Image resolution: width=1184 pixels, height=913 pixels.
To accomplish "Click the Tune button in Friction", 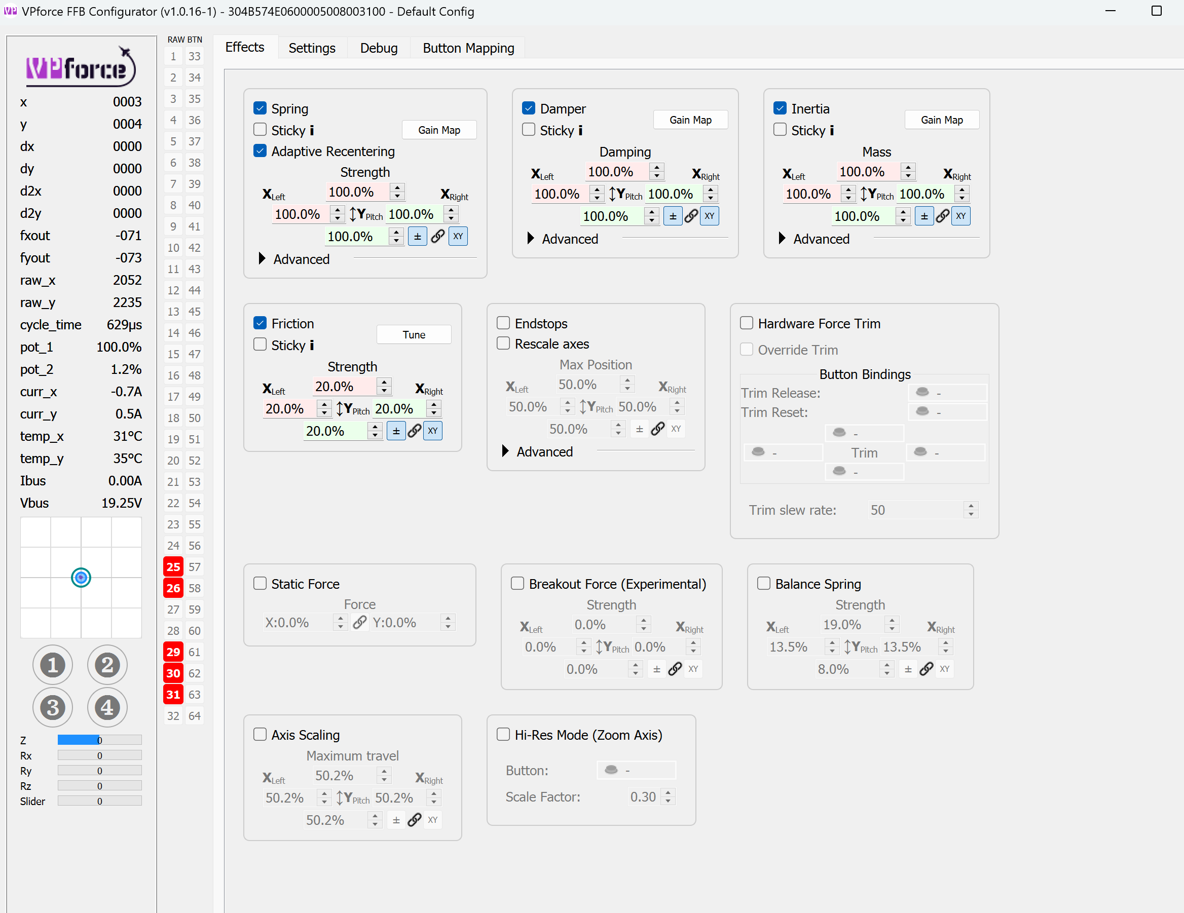I will [414, 335].
